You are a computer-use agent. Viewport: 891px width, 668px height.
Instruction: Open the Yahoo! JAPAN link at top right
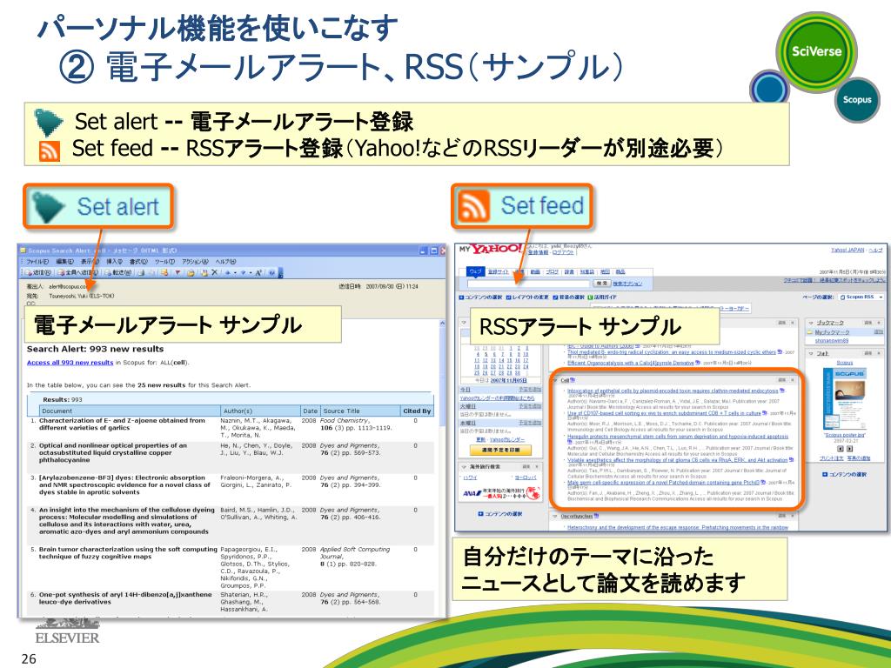pyautogui.click(x=847, y=250)
